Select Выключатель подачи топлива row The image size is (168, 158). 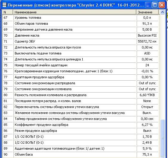80,54
